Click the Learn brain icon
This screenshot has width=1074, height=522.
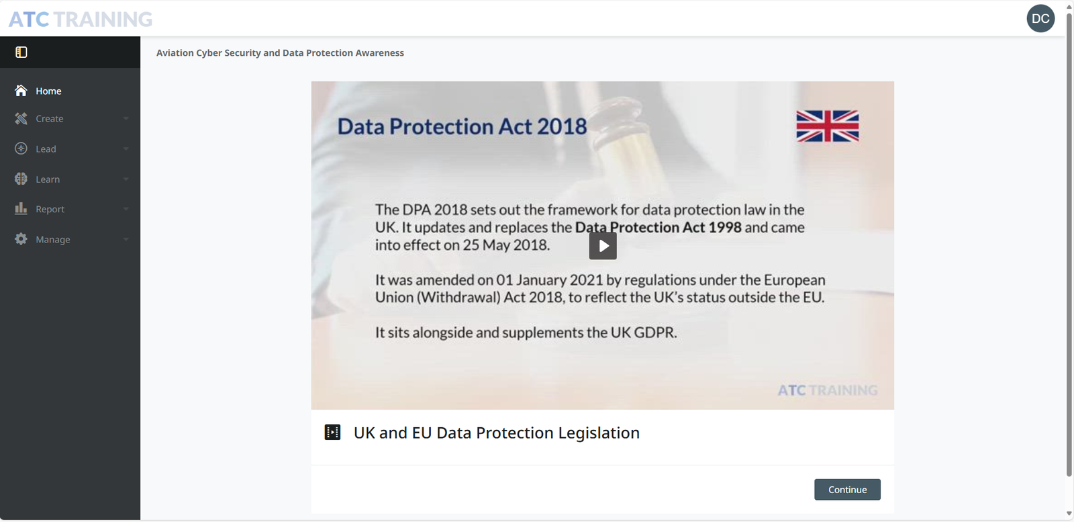coord(21,179)
